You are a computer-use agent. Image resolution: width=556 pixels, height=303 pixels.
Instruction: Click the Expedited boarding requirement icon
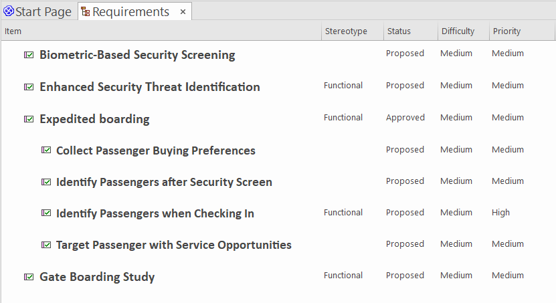29,119
